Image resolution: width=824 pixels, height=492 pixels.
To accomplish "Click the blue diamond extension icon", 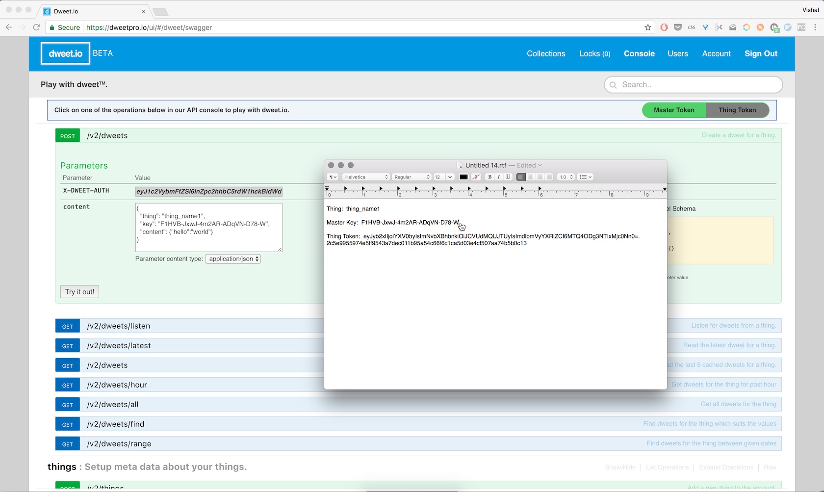I will 705,27.
